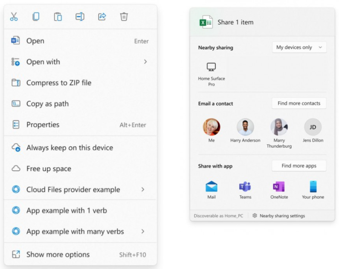Open the My devices only dropdown

point(299,47)
